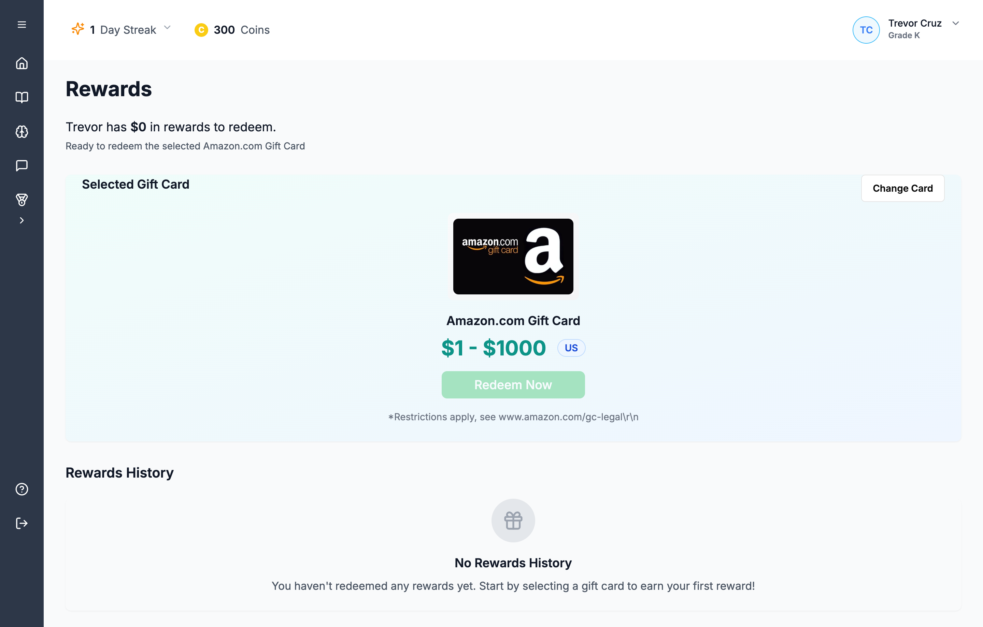Click the streak sparkle icon in the header
The width and height of the screenshot is (983, 627).
coord(77,29)
